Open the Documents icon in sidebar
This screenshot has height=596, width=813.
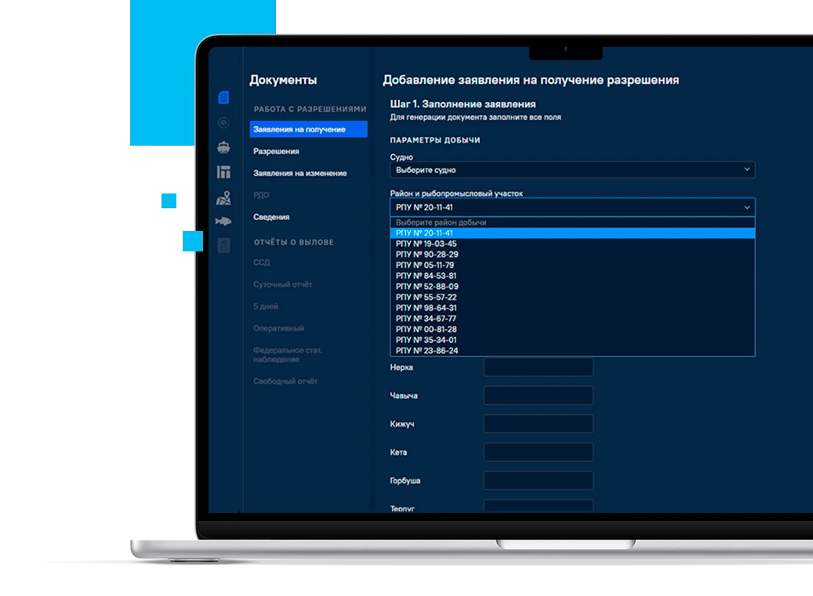[223, 98]
